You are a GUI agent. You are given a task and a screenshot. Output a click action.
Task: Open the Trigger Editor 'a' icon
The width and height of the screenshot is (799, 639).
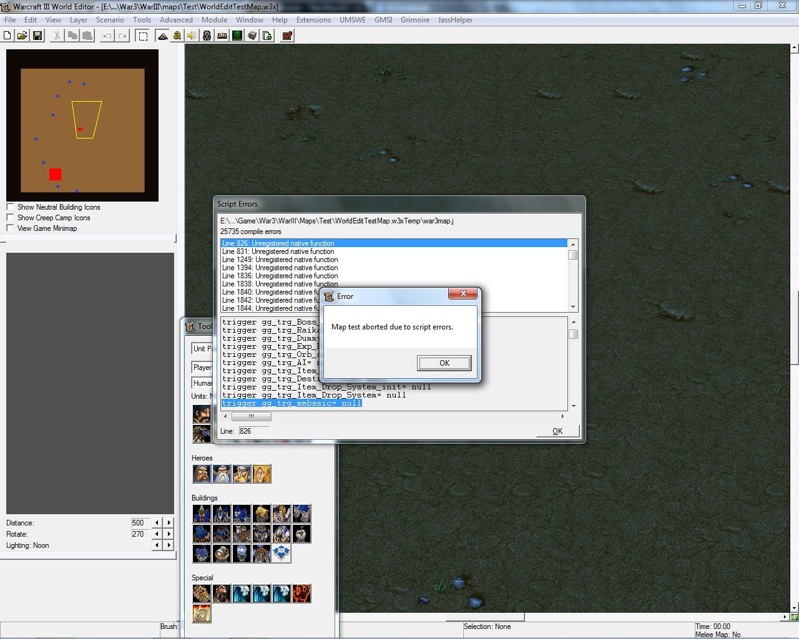click(177, 36)
